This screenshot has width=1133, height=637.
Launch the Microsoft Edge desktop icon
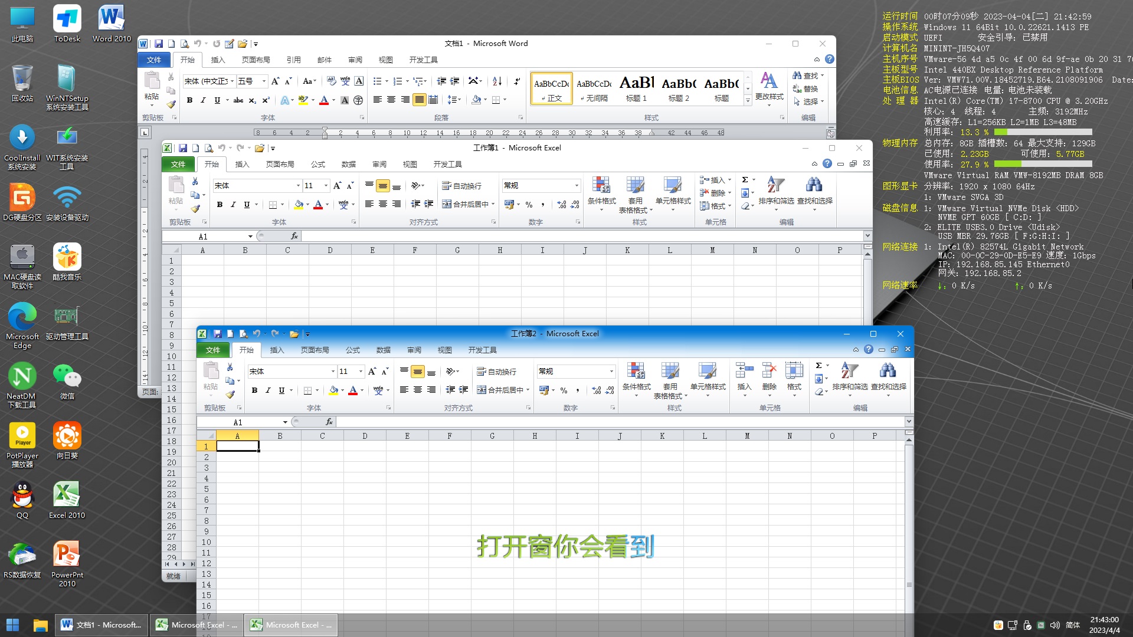click(22, 326)
